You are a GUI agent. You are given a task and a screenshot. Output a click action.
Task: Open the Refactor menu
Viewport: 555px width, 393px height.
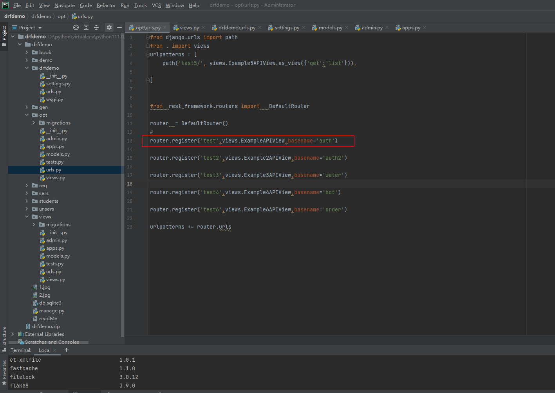[x=106, y=5]
